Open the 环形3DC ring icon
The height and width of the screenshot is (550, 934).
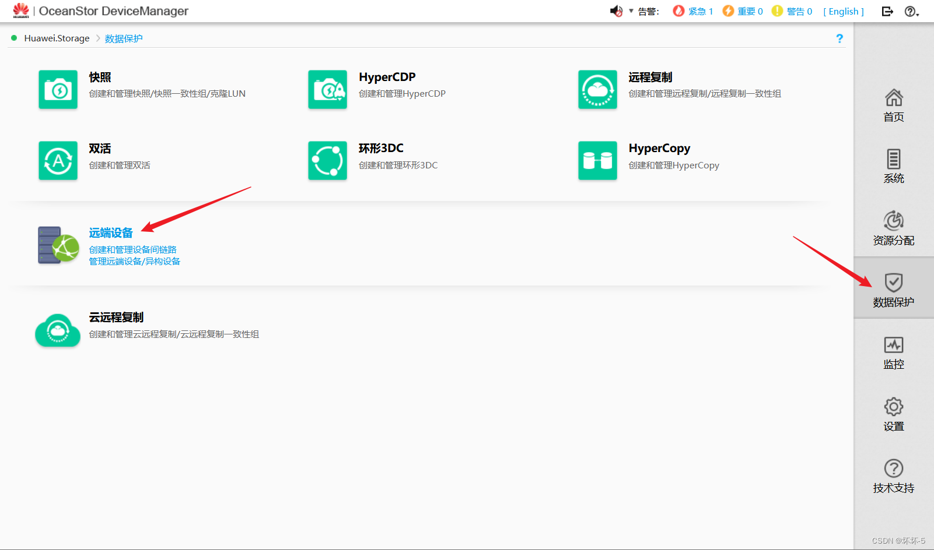coord(327,161)
